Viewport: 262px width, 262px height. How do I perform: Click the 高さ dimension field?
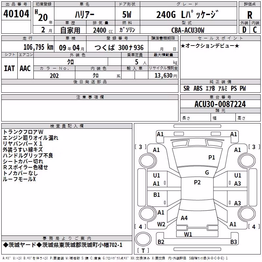click(x=248, y=118)
